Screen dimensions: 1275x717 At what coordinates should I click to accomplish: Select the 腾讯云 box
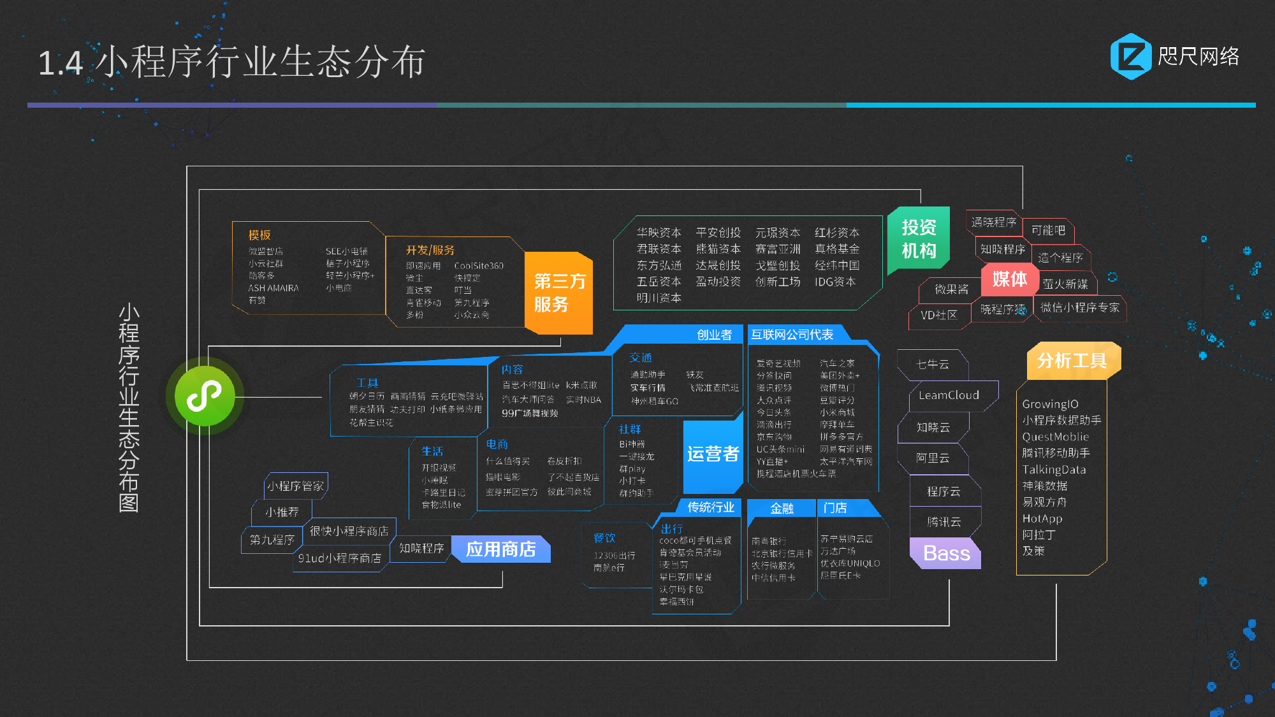945,522
